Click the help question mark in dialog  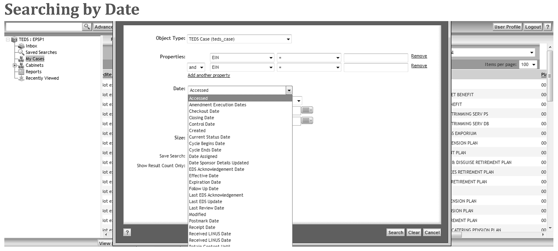127,232
